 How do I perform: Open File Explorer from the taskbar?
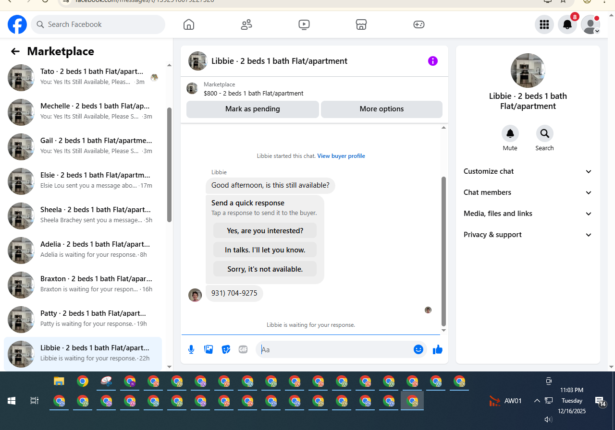[59, 382]
